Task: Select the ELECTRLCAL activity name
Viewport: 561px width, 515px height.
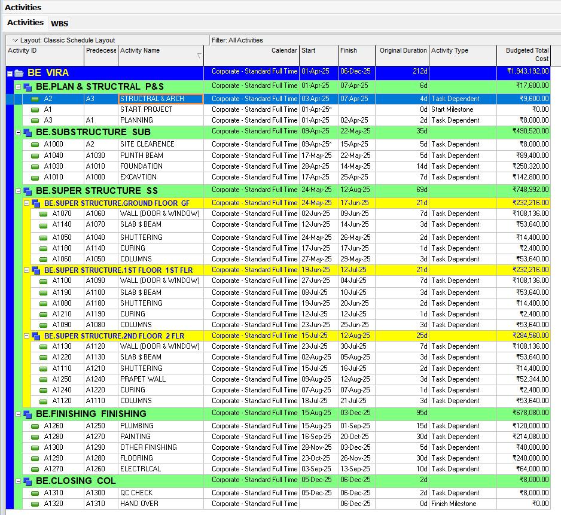Action: tap(141, 469)
